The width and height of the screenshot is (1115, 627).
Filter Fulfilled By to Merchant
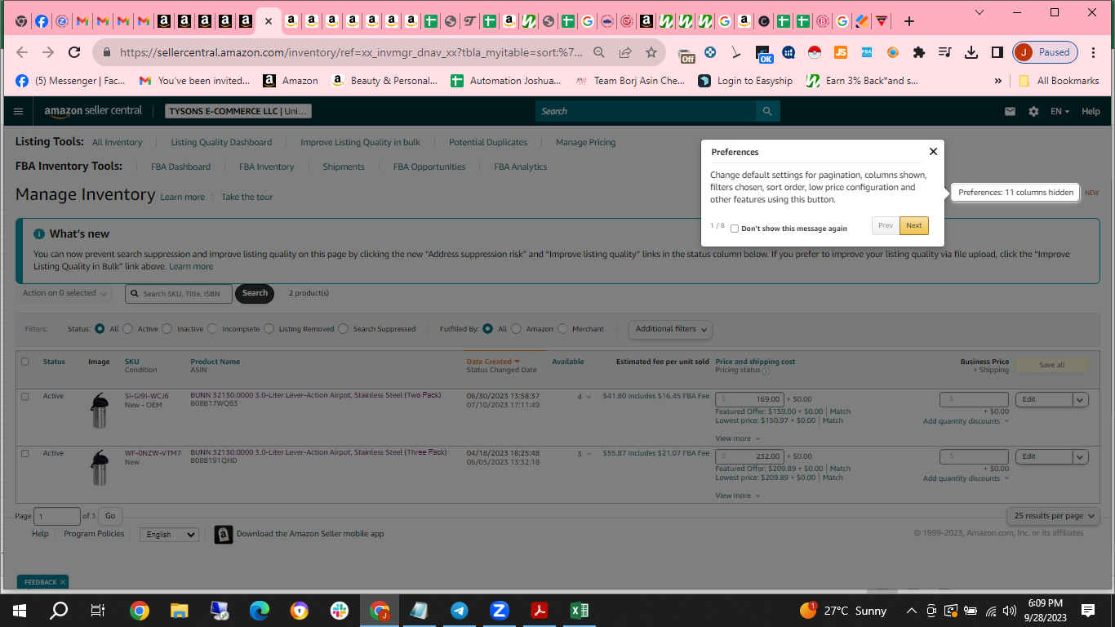tap(562, 329)
